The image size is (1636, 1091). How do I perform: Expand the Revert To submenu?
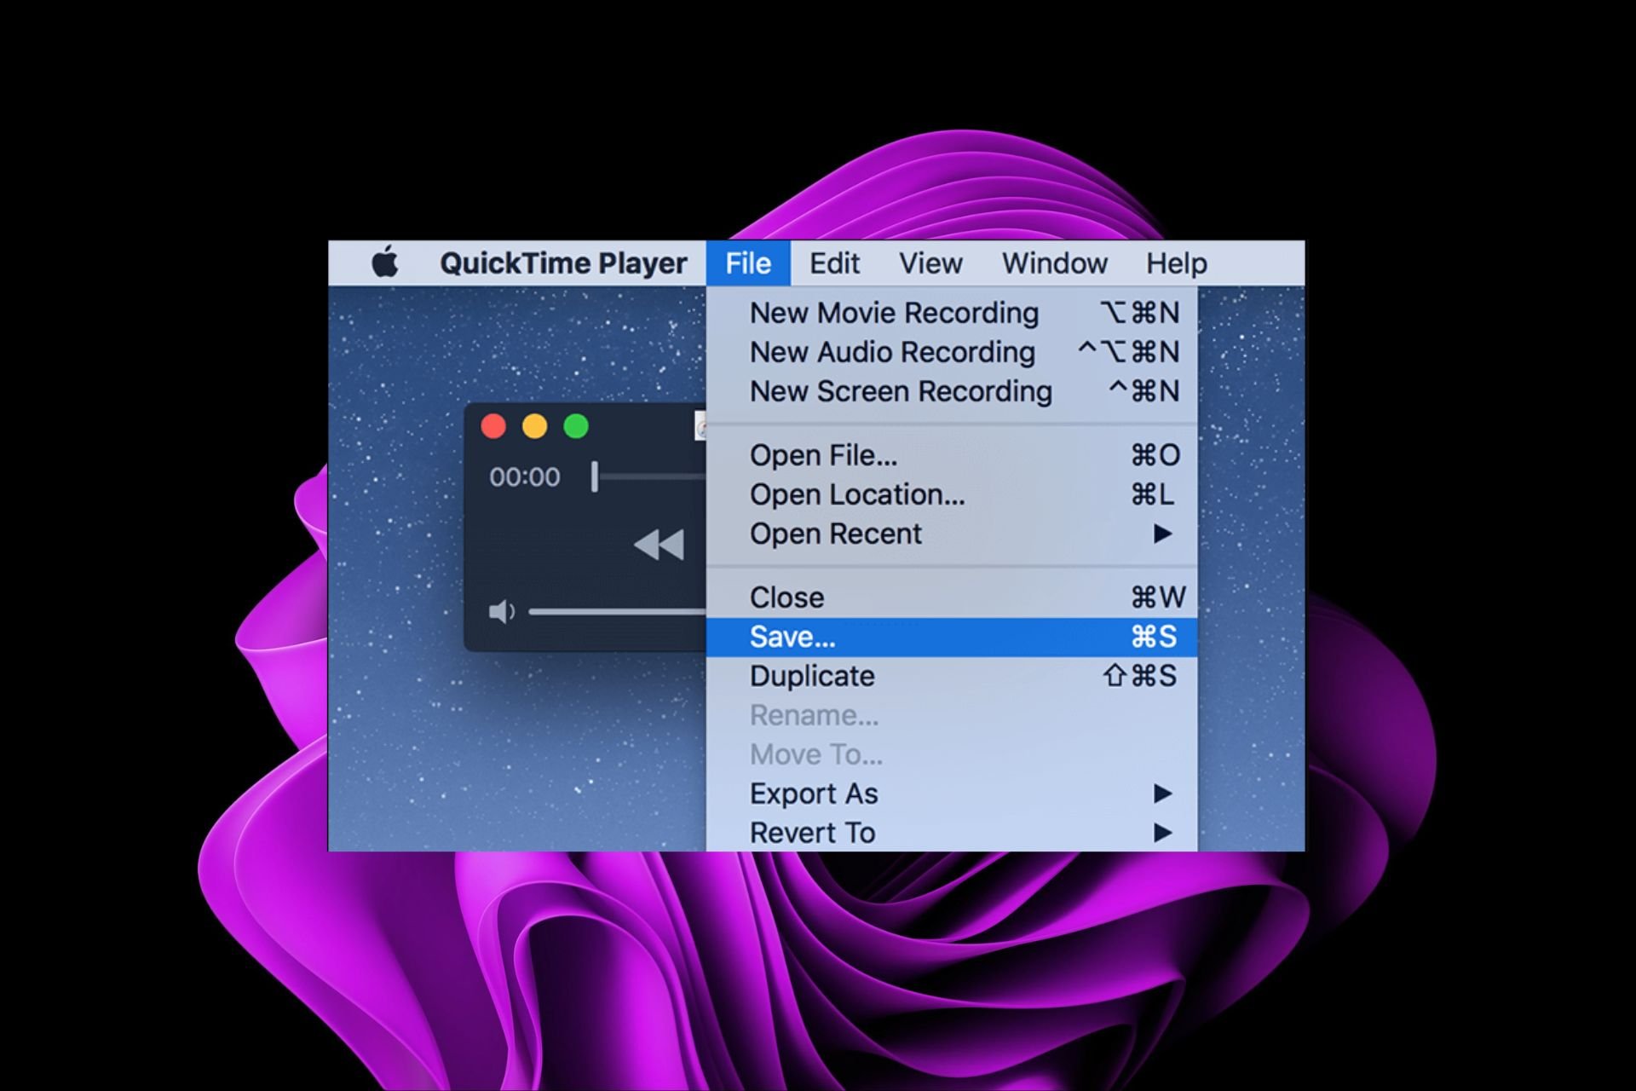(952, 833)
